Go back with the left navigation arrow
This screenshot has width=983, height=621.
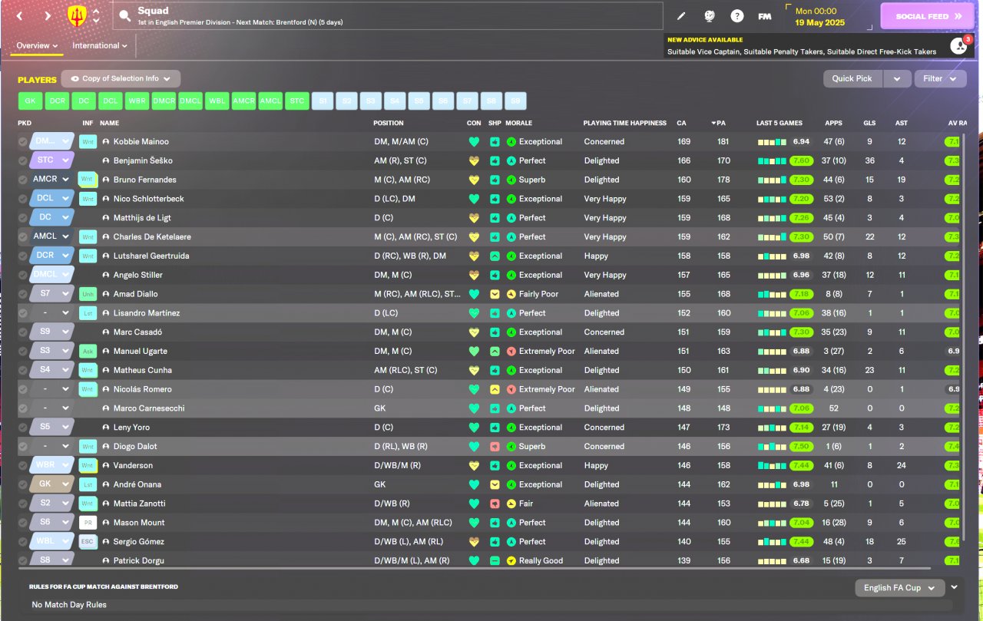click(x=19, y=15)
